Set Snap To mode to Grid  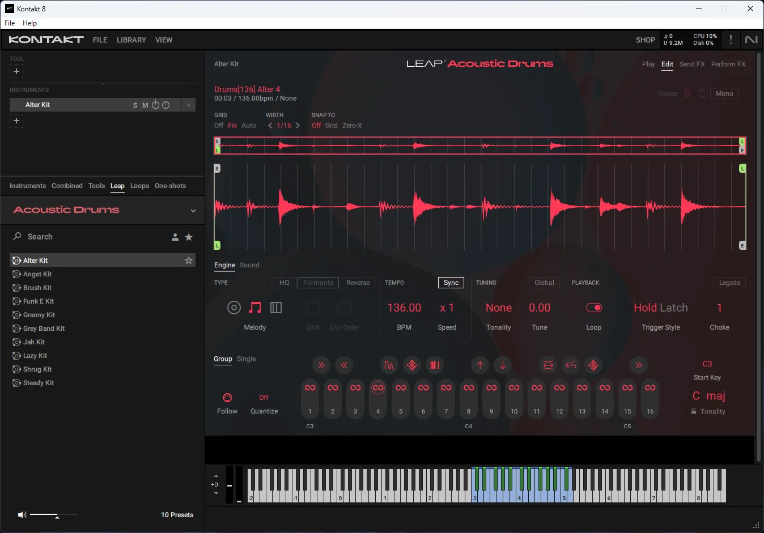(x=332, y=126)
